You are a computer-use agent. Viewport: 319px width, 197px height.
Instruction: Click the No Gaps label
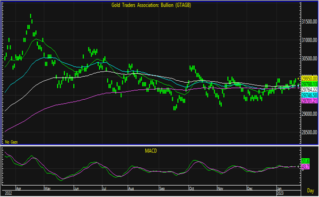[x=11, y=142]
